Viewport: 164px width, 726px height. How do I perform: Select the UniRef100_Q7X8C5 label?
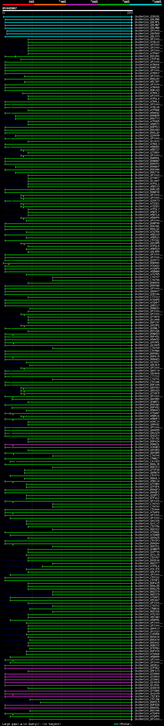[147, 394]
